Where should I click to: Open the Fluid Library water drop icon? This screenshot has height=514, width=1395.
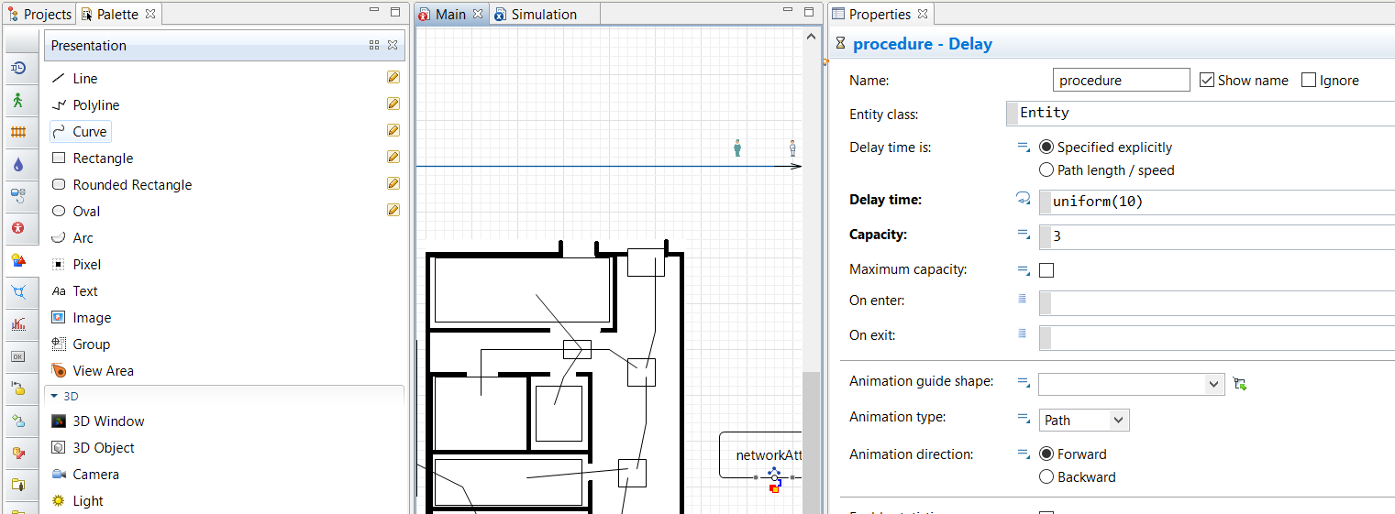pos(18,164)
